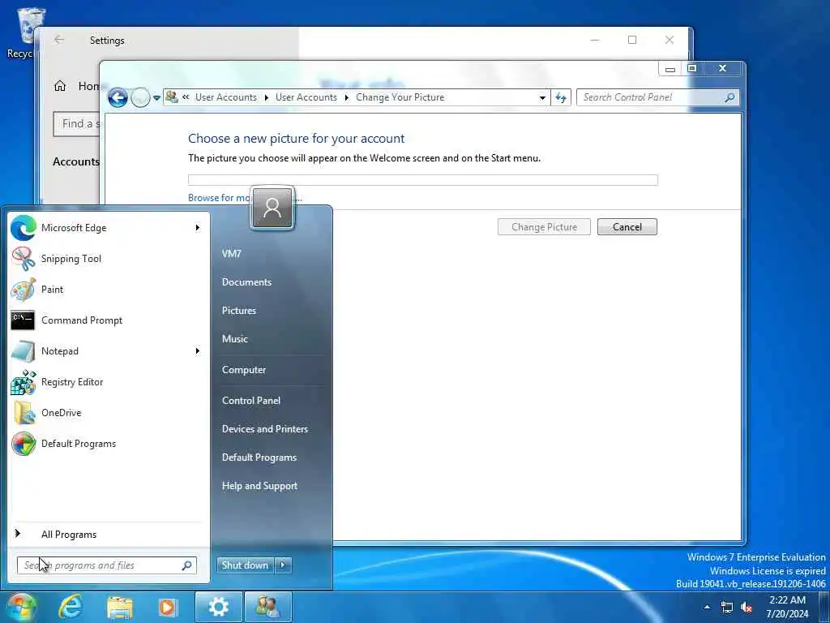Refresh the Control Panel address bar
This screenshot has width=830, height=623.
561,97
